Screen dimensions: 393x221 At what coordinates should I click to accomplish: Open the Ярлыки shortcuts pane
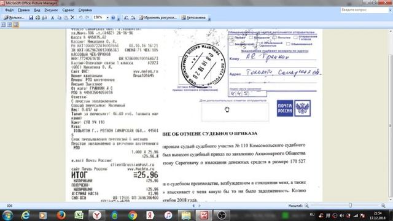click(14, 18)
